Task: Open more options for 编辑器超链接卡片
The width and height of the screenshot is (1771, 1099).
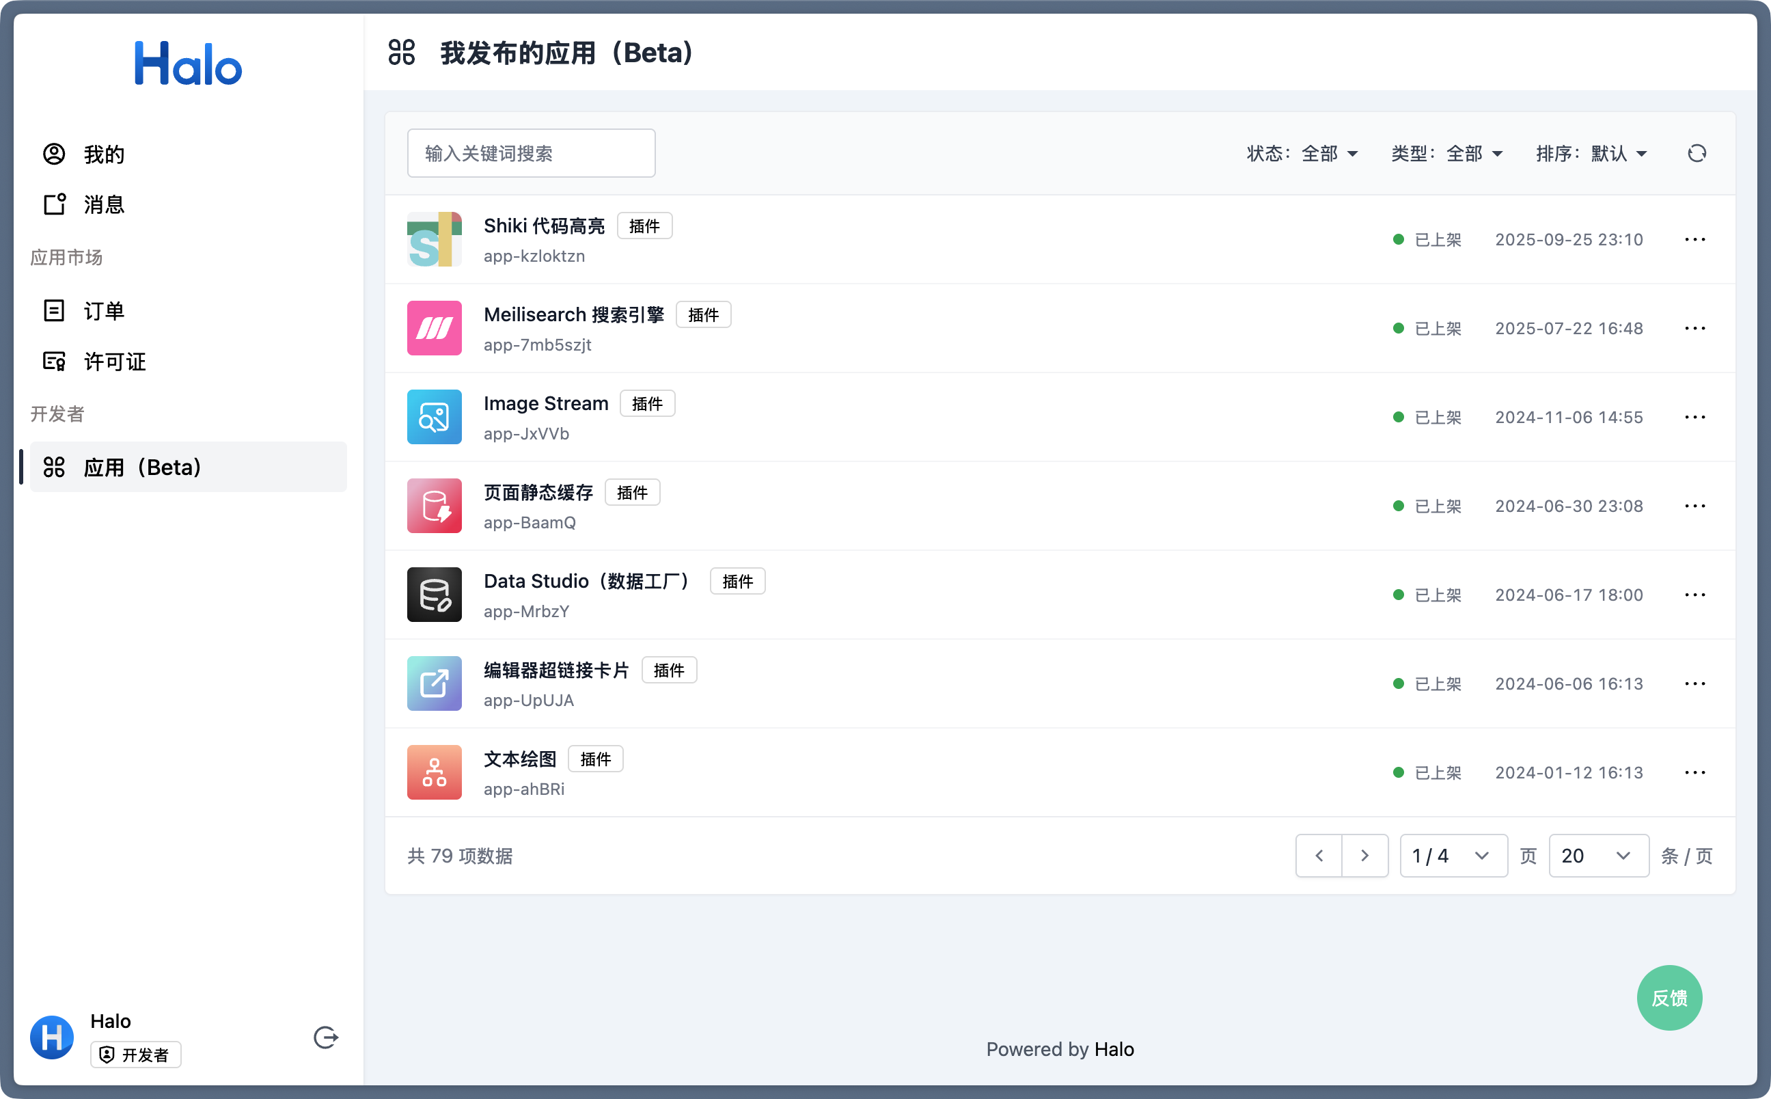Action: click(x=1694, y=684)
